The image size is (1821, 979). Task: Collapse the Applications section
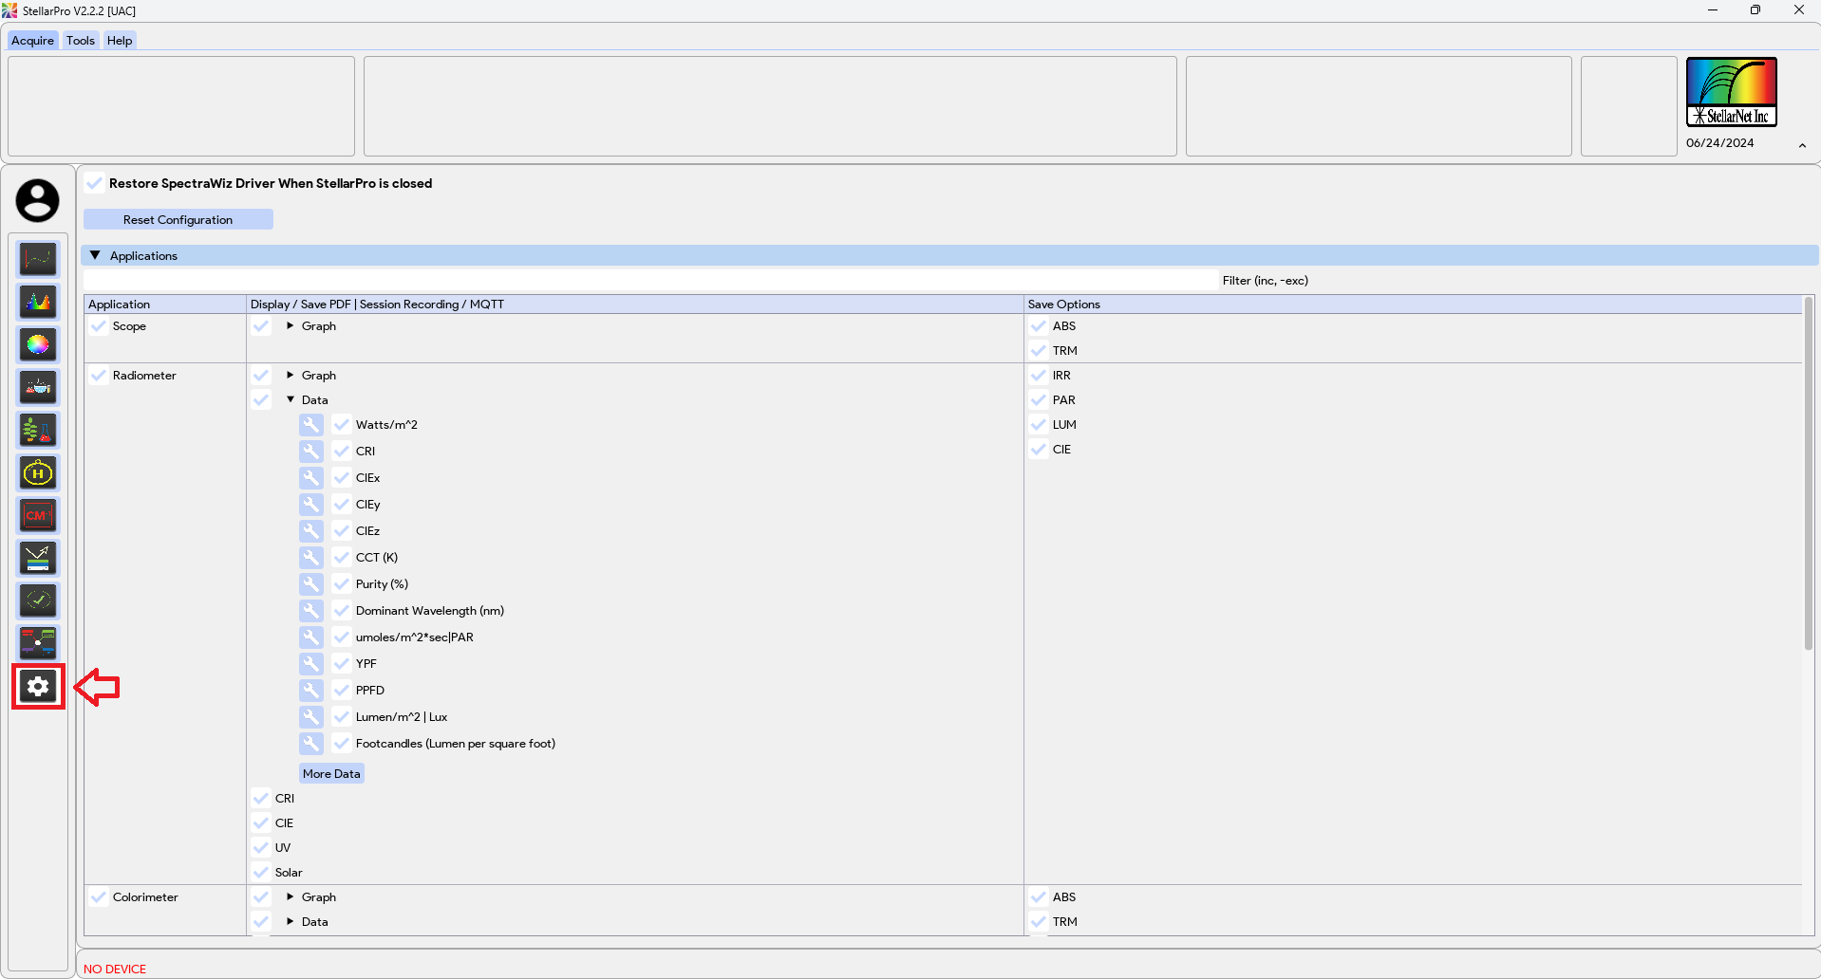coord(95,255)
